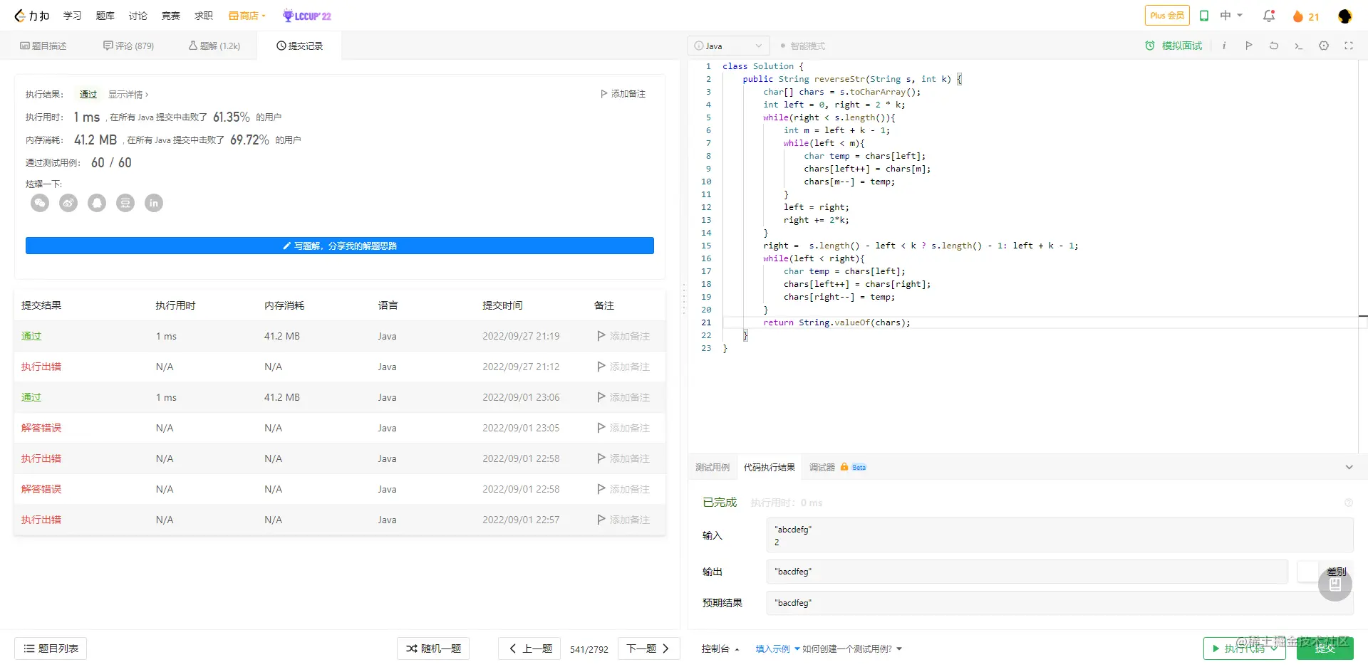Screen dimensions: 1368x667
Task: Start 模拟面试 mock interview
Action: [1173, 46]
